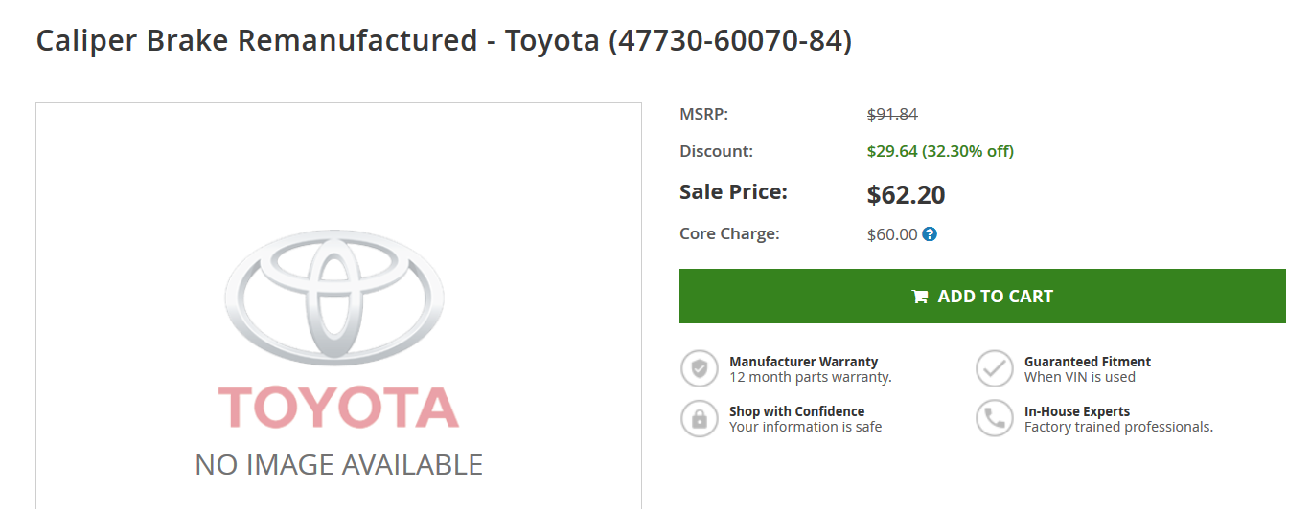Click the Shop with Confidence padlock icon
The width and height of the screenshot is (1311, 509).
[700, 418]
